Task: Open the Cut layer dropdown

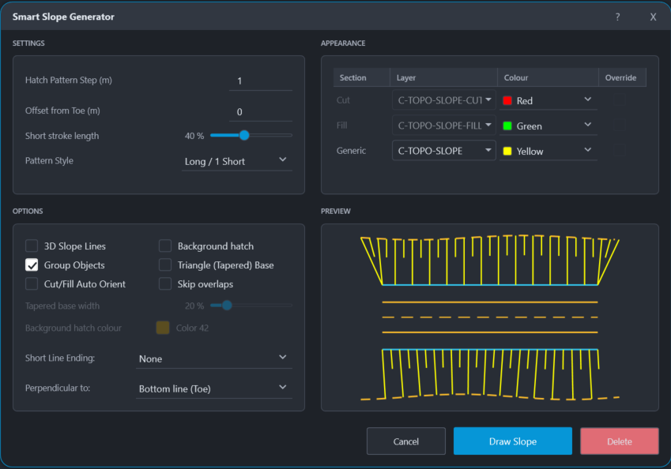Action: click(443, 100)
